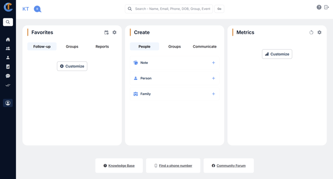The height and width of the screenshot is (179, 333).
Task: Click the Metrics panel heading
Action: point(246,32)
